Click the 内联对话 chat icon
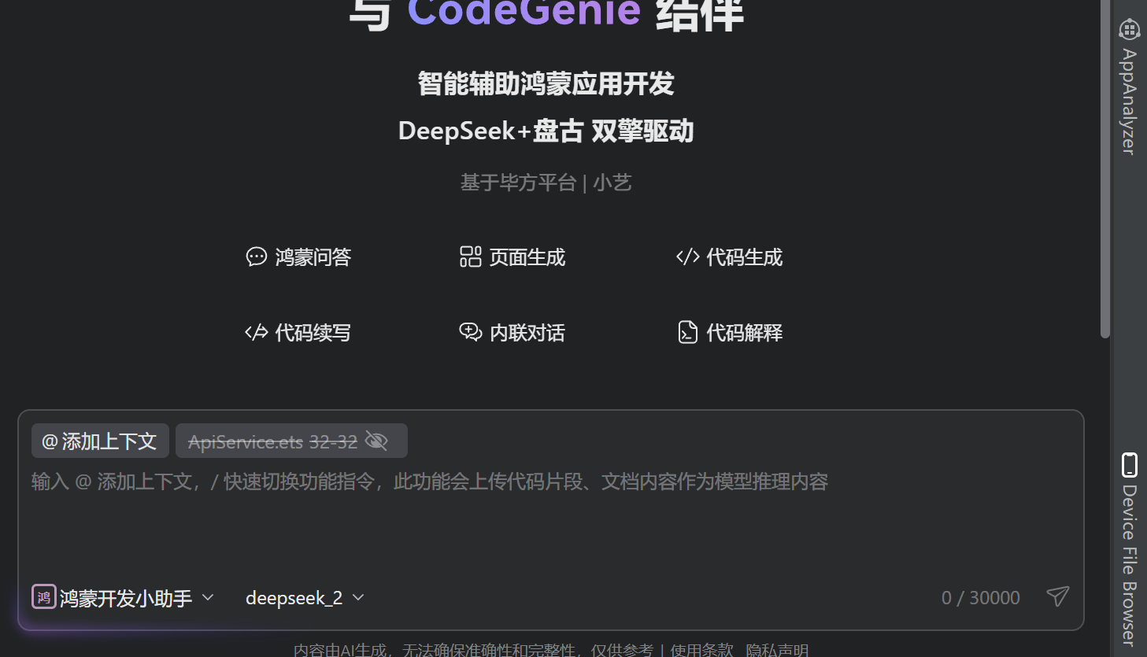The height and width of the screenshot is (657, 1147). click(x=471, y=332)
